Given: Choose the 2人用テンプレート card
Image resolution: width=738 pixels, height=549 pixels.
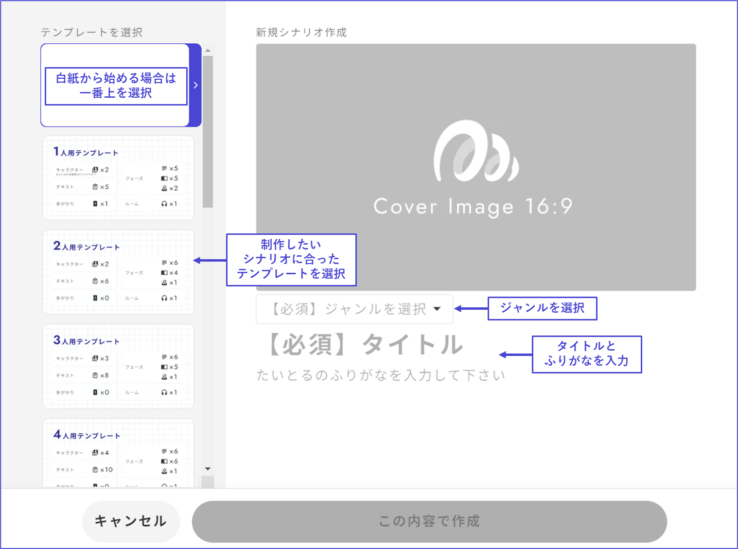Looking at the screenshot, I should click(x=119, y=272).
